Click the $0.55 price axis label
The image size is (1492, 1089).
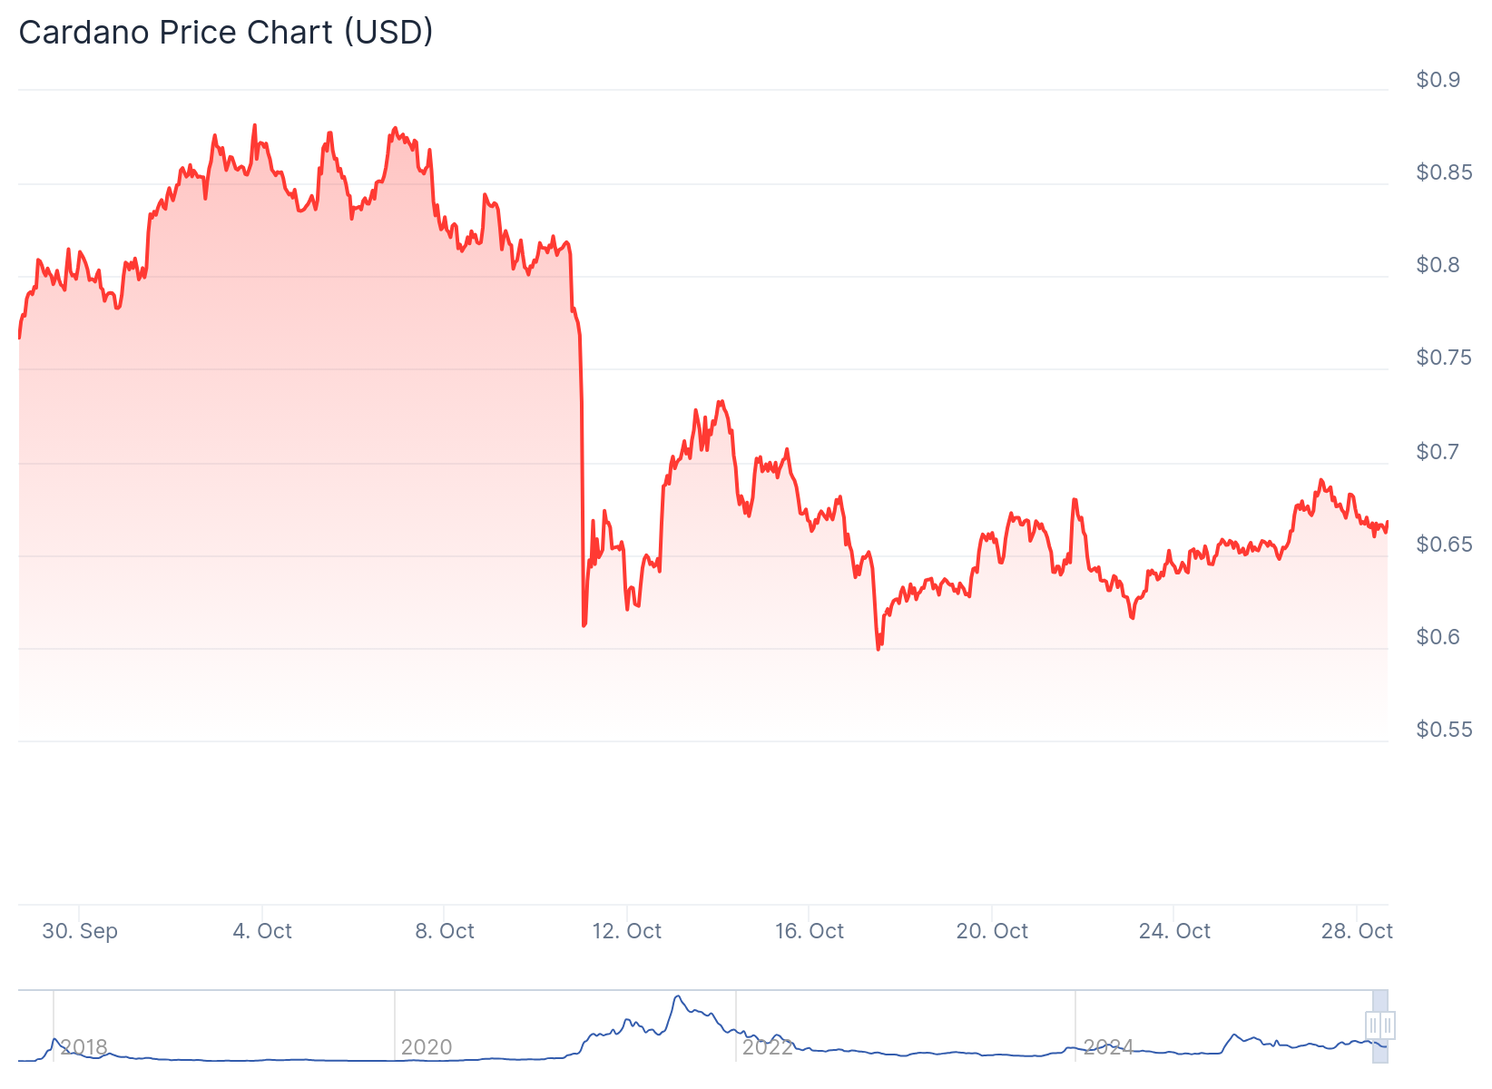point(1444,730)
